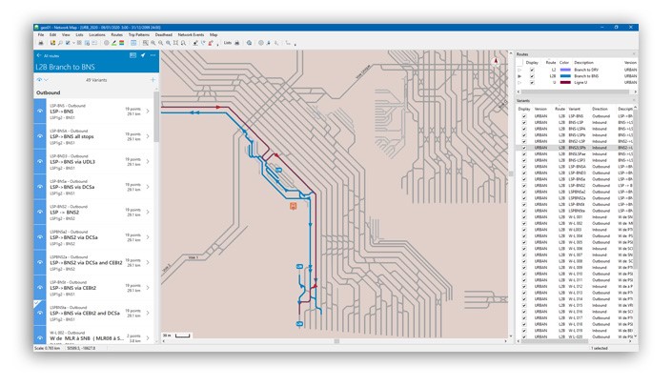Toggle Display checkbox for route U
Viewport: 672px width, 387px height.
pos(532,82)
